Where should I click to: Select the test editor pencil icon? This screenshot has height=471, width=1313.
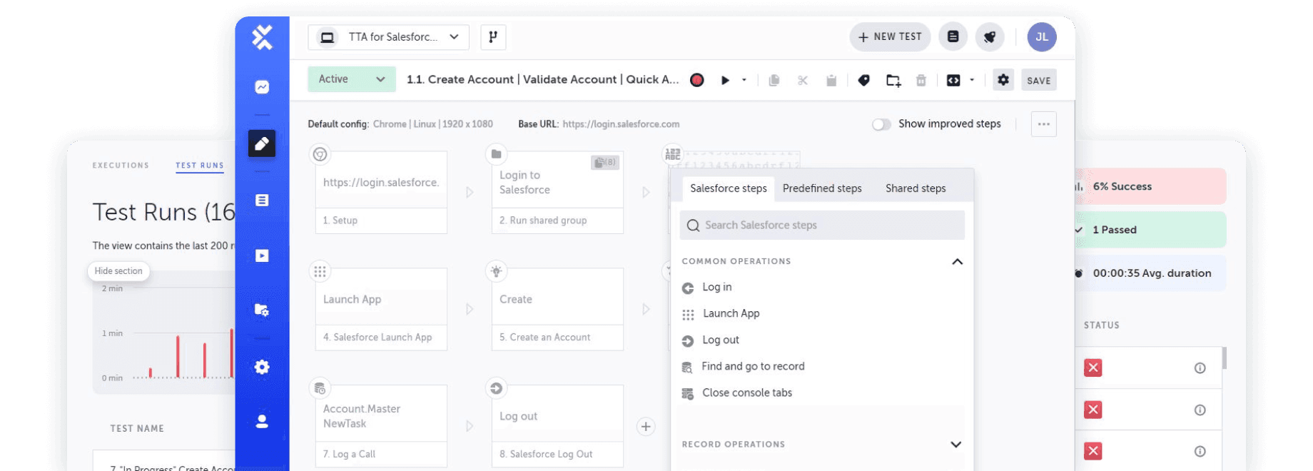click(262, 143)
